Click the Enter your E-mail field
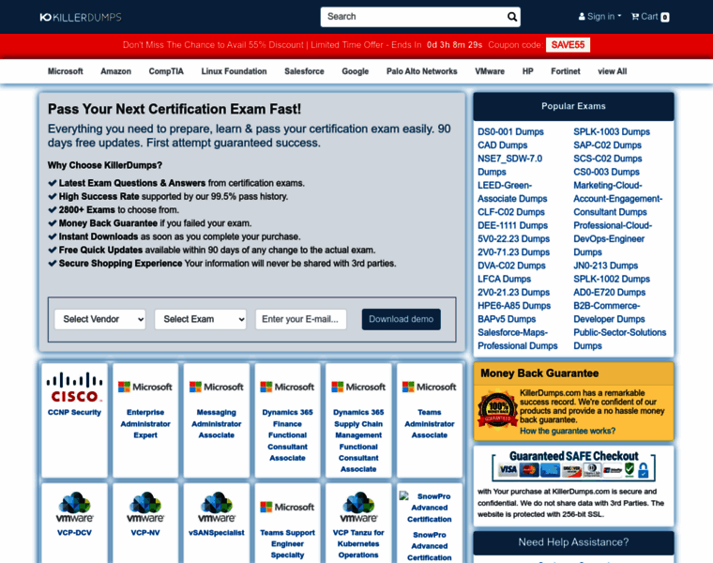Screen dimensions: 713x563 click(x=300, y=319)
